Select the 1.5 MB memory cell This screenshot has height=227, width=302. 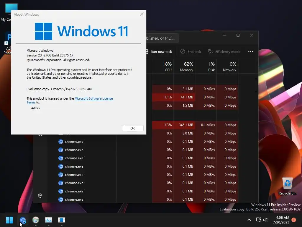(184, 106)
